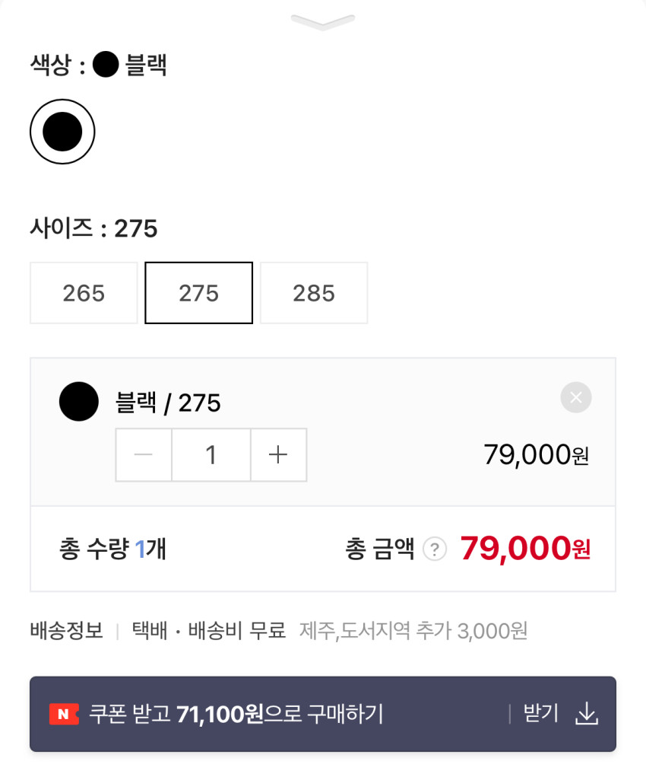Collapse the option panel with top chevron
Viewport: 646px width, 764px height.
[322, 22]
